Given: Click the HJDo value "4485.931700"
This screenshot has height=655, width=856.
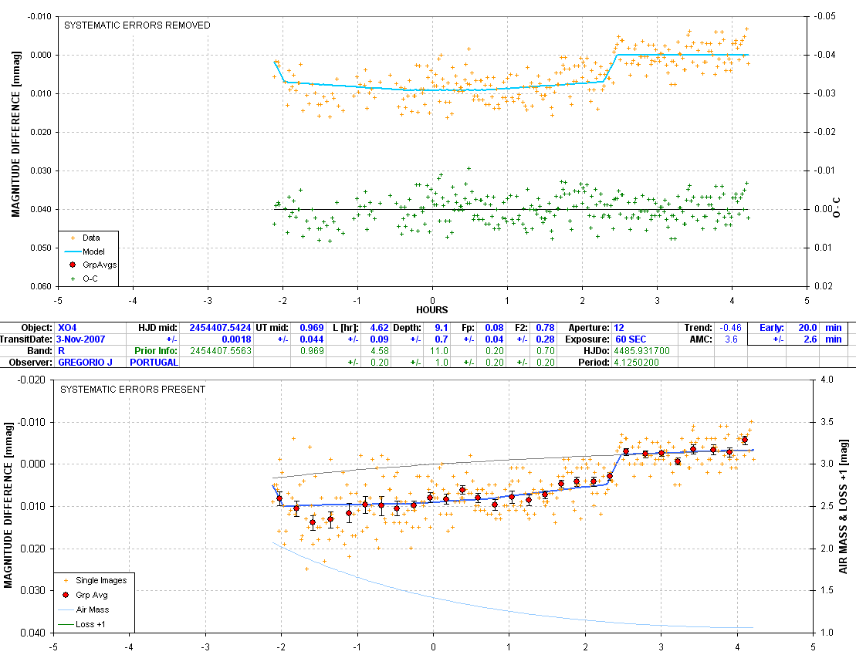Looking at the screenshot, I should click(641, 350).
